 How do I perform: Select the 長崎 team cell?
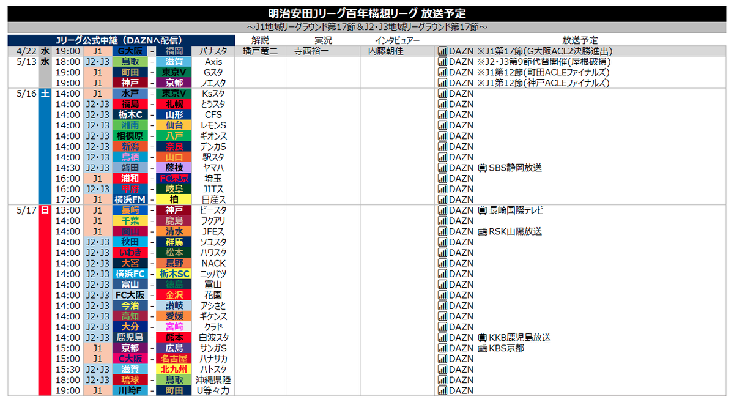tap(130, 210)
